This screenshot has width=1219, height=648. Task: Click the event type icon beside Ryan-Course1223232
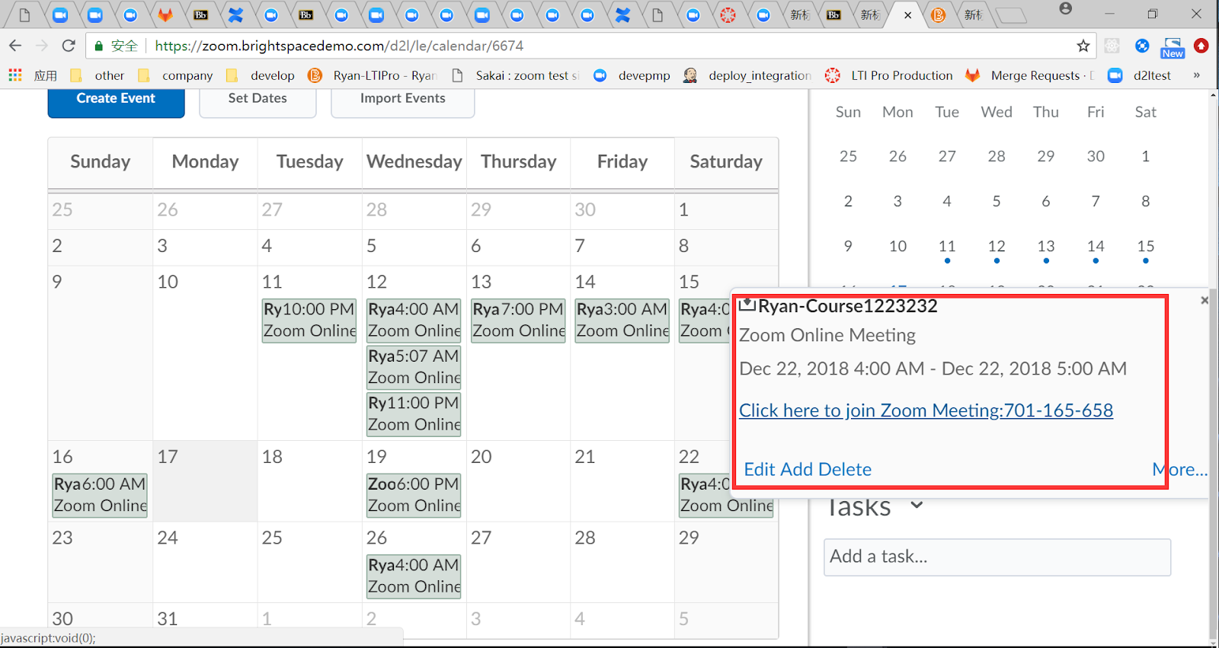747,305
